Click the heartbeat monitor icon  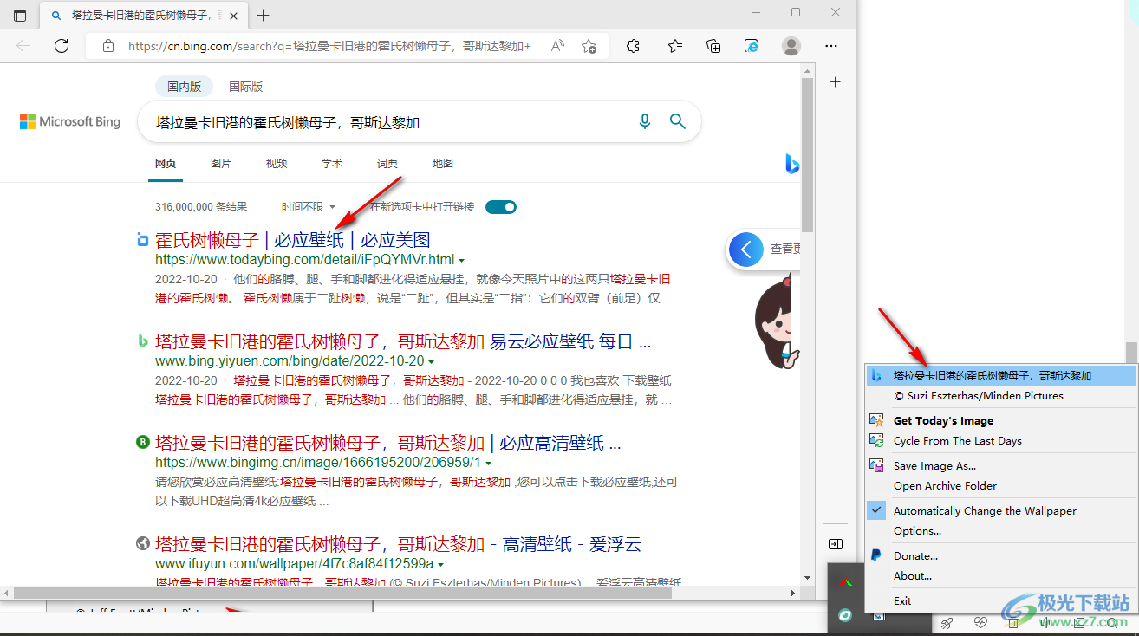click(980, 622)
